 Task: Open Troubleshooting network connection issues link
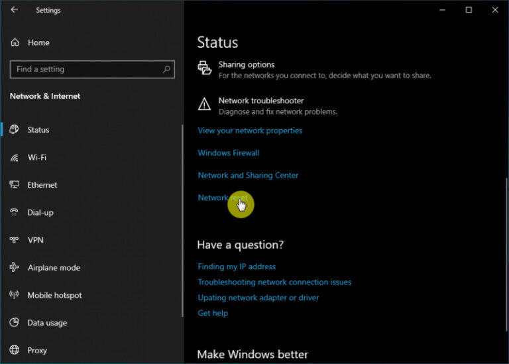click(x=274, y=282)
